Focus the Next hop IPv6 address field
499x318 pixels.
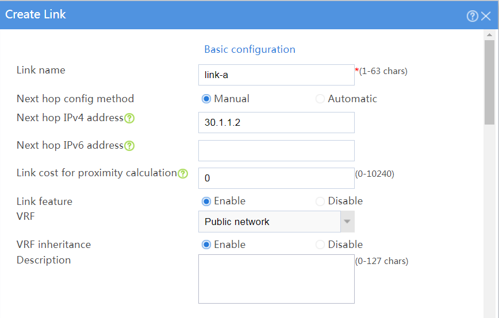point(276,150)
